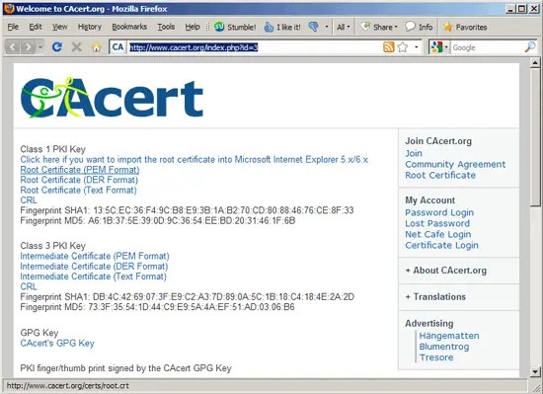Viewport: 543px width, 394px height.
Task: Open Root Certificate (DER Format) link
Action: click(79, 180)
